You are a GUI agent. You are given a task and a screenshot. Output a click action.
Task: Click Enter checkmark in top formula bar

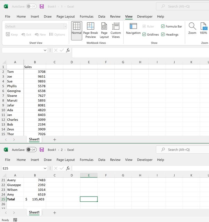pyautogui.click(x=62, y=50)
